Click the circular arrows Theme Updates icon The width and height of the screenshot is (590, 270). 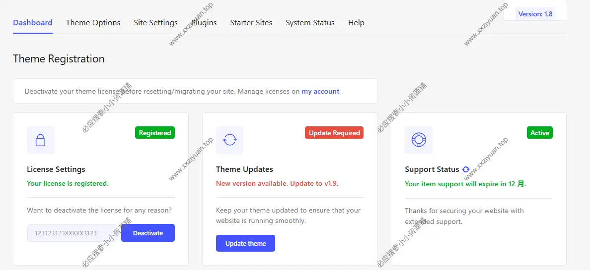click(x=229, y=140)
